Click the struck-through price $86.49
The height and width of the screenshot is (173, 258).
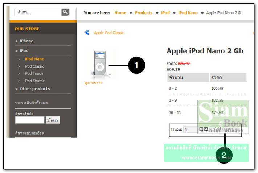tap(184, 63)
